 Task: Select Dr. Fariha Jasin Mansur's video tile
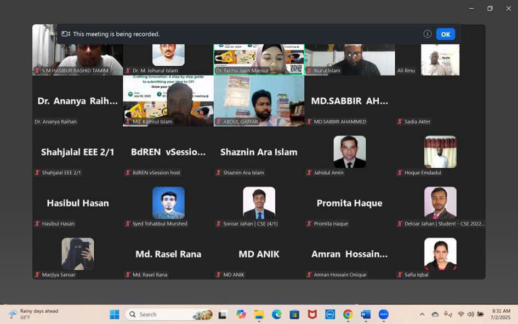259,59
